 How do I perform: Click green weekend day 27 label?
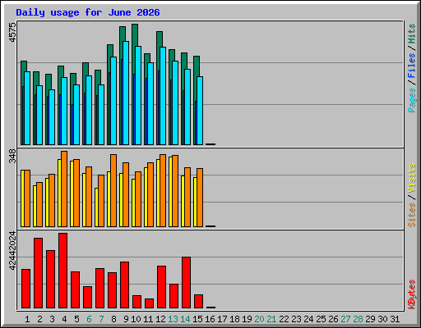[345, 319]
